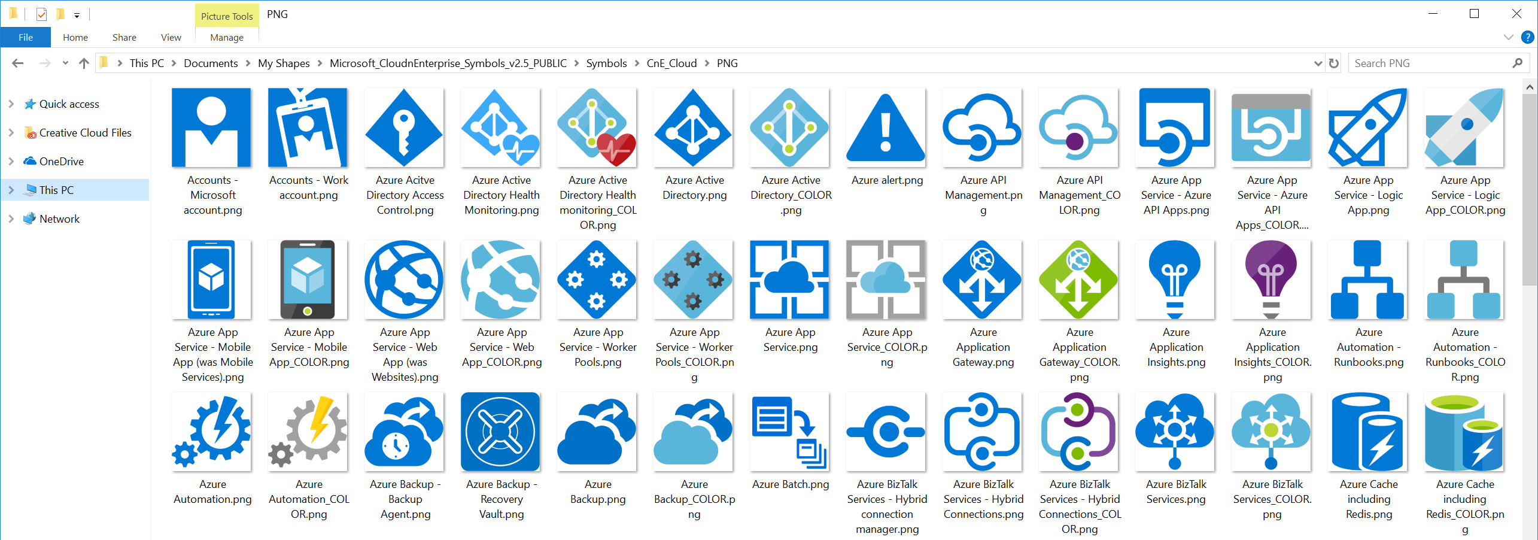Screen dimensions: 1538x540
Task: Expand the OneDrive section in sidebar
Action: pyautogui.click(x=11, y=160)
